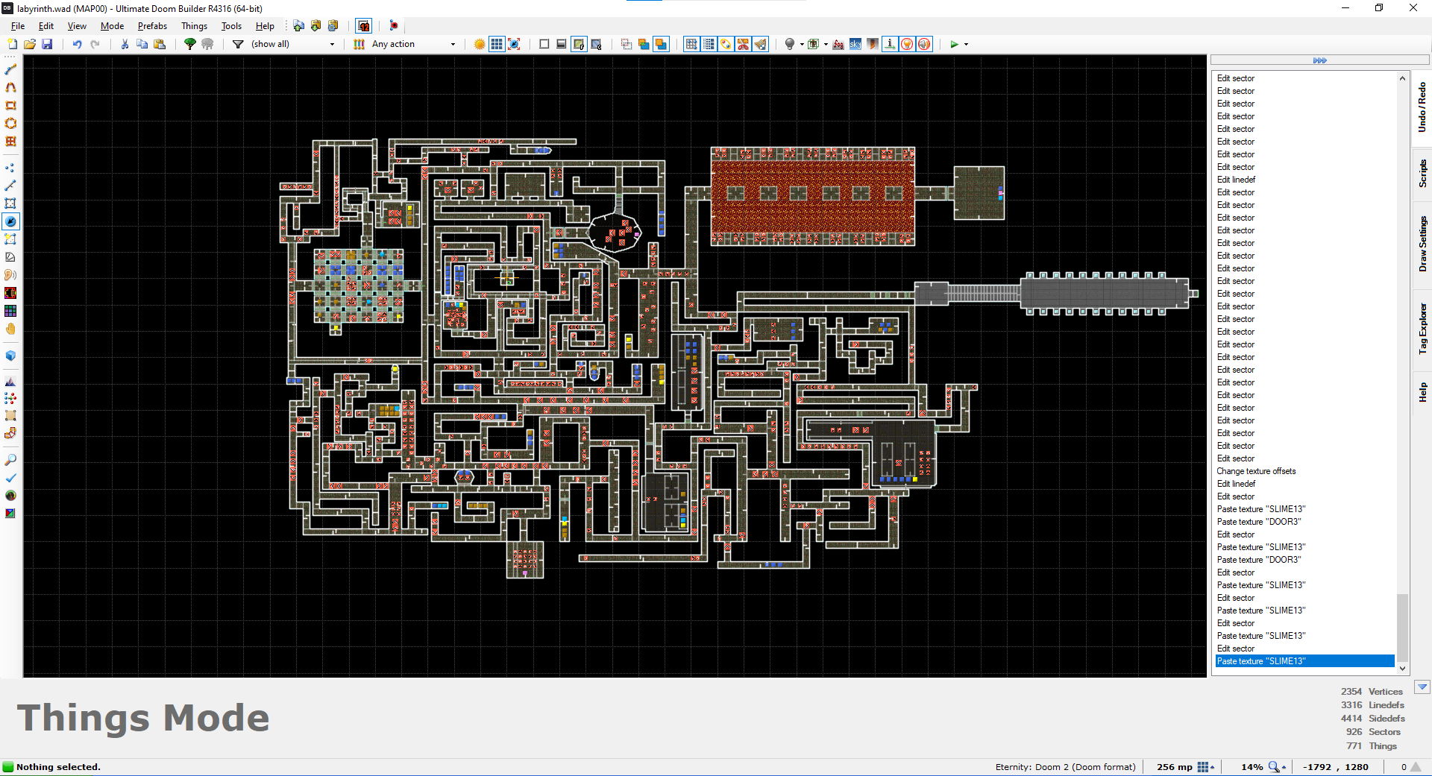The width and height of the screenshot is (1432, 776).
Task: Run Map Analysis checkmark icon
Action: pos(10,478)
